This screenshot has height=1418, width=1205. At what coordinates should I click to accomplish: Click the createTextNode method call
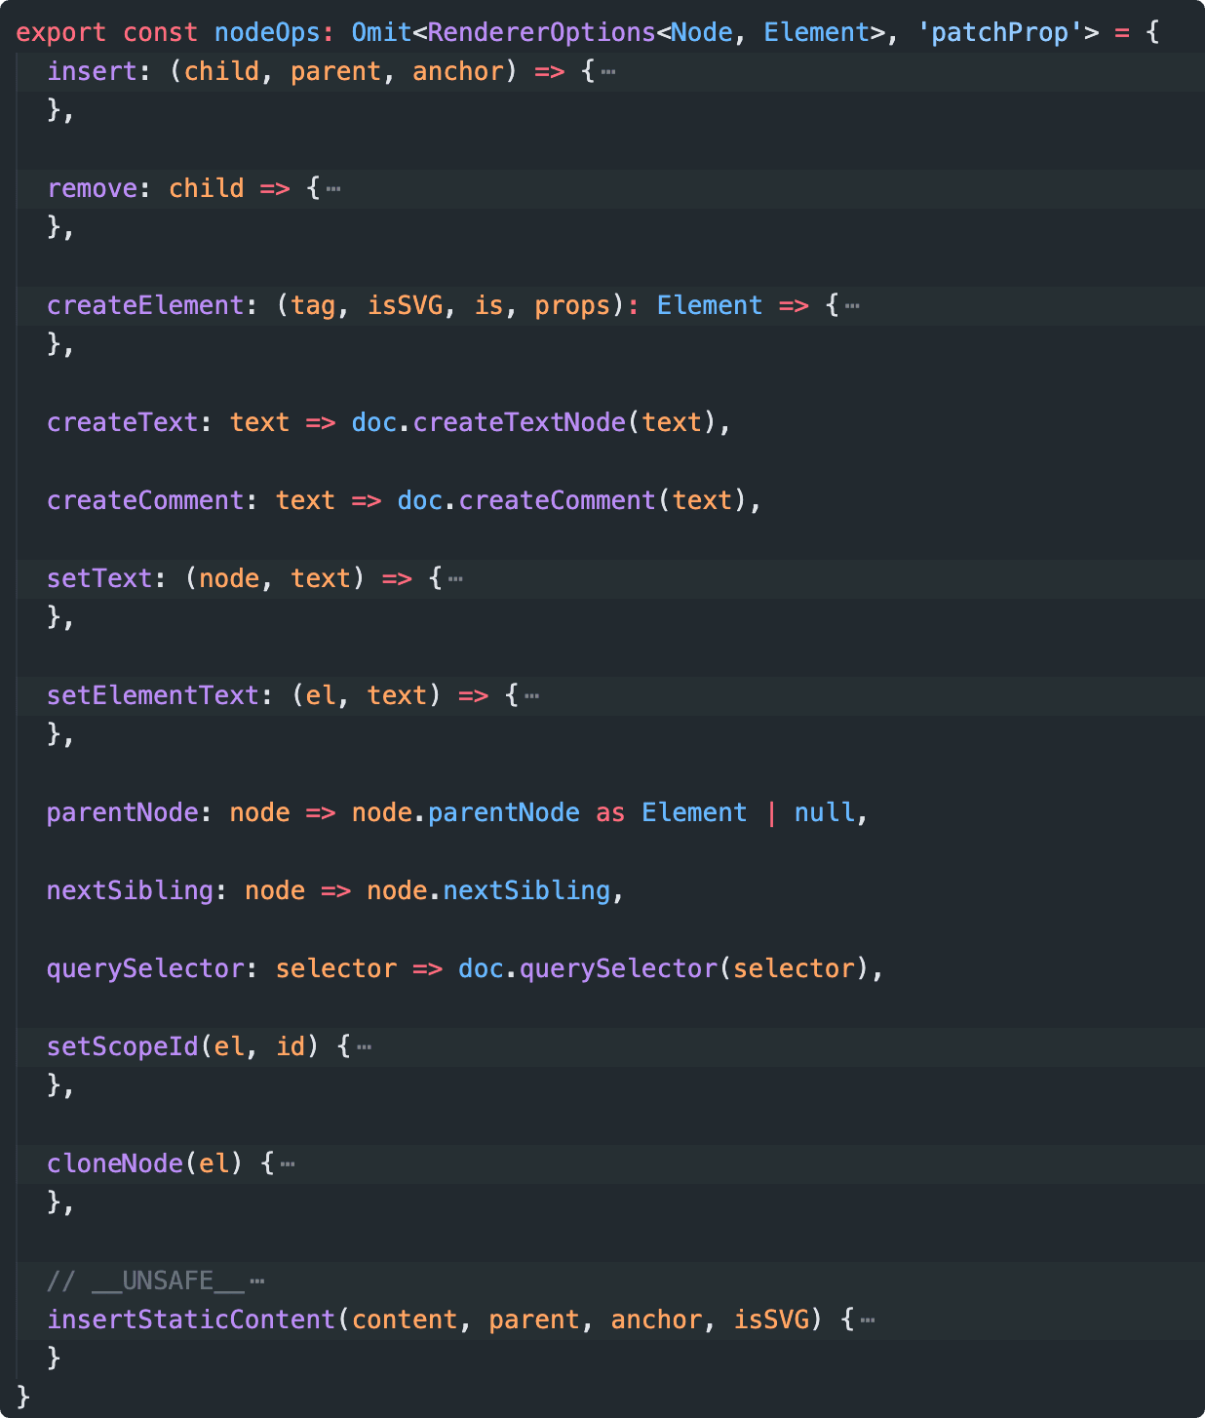tap(519, 422)
